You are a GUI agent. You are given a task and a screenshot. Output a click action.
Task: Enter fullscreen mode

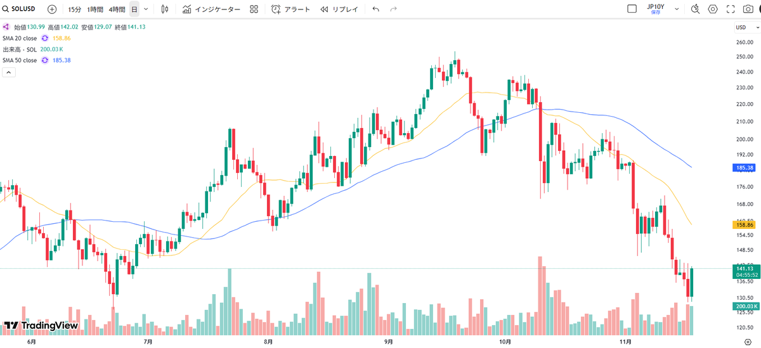coord(731,9)
